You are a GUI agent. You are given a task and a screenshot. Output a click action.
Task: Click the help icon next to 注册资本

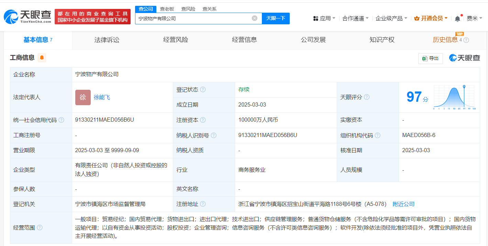pyautogui.click(x=203, y=120)
